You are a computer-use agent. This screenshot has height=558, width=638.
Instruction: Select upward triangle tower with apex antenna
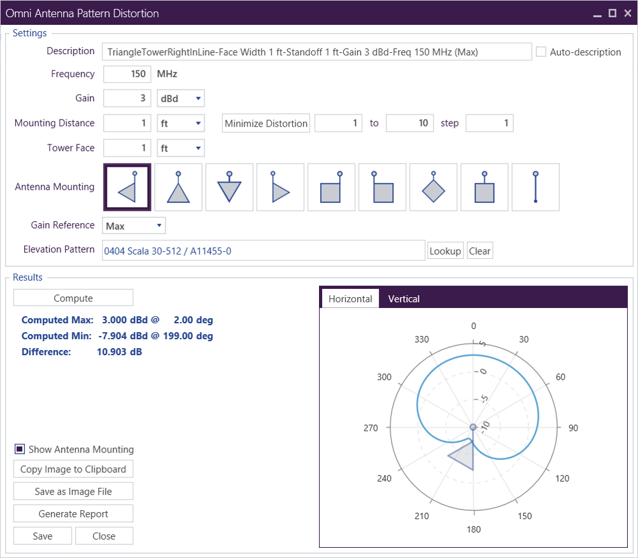(178, 187)
